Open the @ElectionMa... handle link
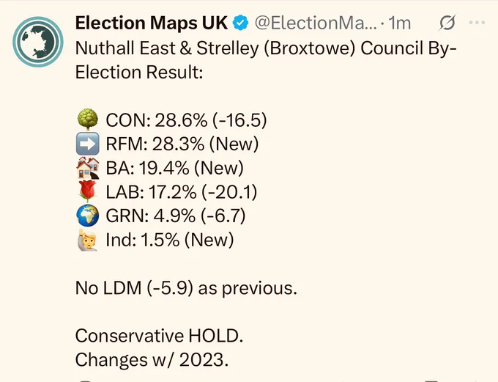The image size is (498, 382). click(x=316, y=23)
